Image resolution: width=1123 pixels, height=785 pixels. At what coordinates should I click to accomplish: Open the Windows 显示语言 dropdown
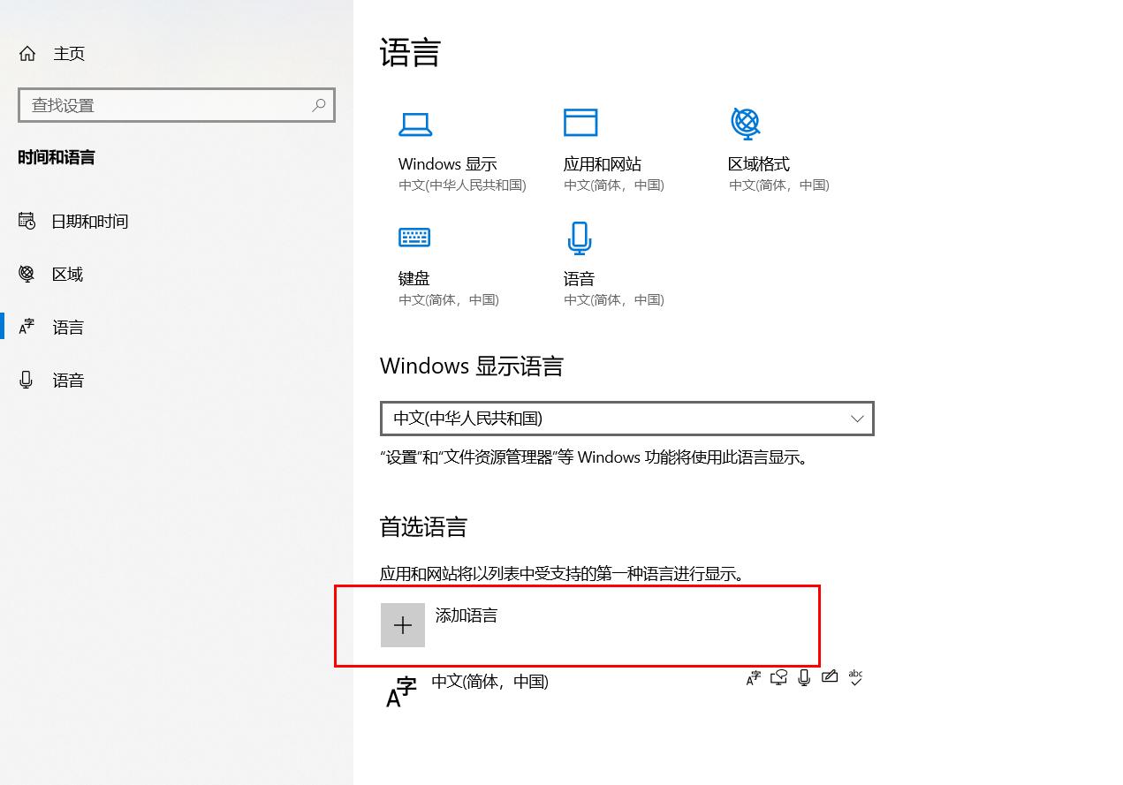click(627, 419)
